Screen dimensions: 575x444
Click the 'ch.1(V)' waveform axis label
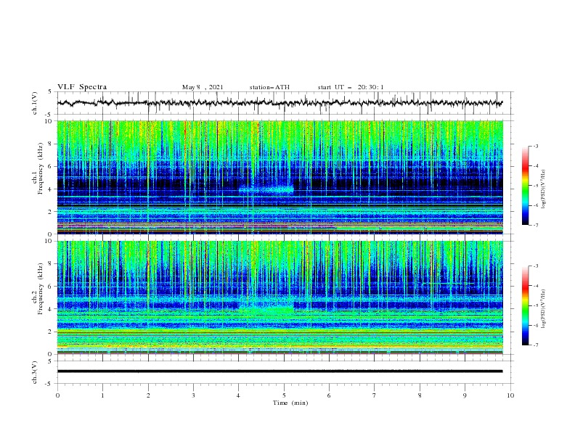(35, 103)
